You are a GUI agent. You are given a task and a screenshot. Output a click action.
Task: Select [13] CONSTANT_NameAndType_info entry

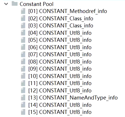(x=73, y=97)
